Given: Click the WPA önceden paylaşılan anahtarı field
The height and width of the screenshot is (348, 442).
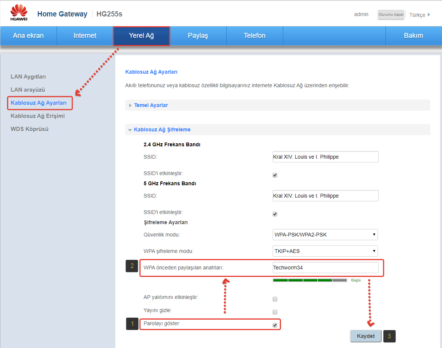Looking at the screenshot, I should point(325,268).
